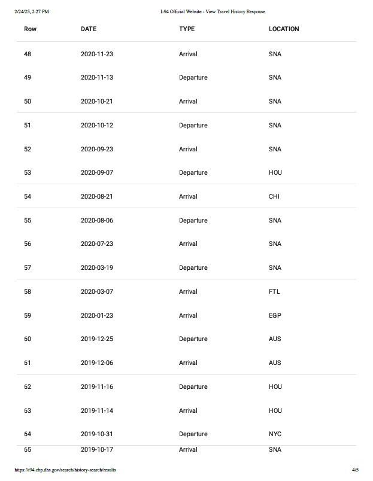Click Departure type in row 57
Viewport: 373px width, 481px height.
pyautogui.click(x=193, y=268)
